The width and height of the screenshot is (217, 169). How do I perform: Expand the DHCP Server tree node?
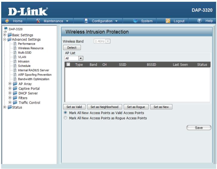tap(10, 93)
